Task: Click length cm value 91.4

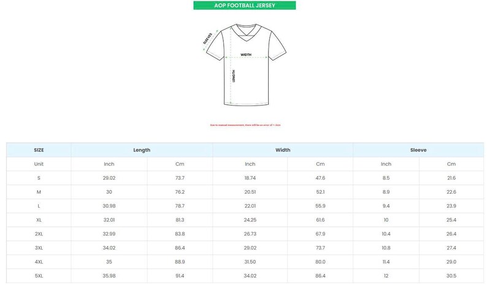Action: [180, 276]
